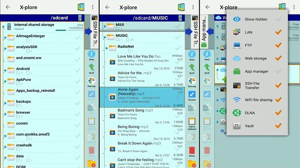Expand the RadioNet subfolder
The image size is (300, 168).
click(106, 47)
